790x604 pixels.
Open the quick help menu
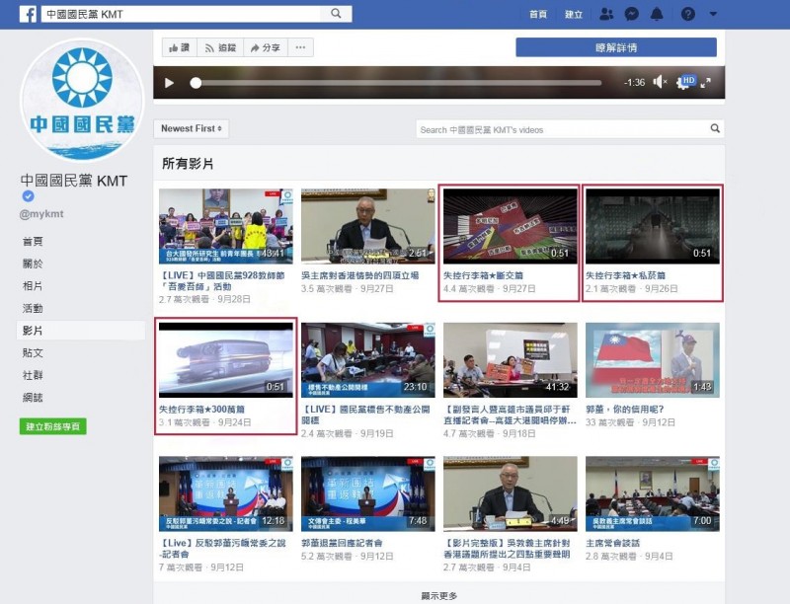[687, 13]
